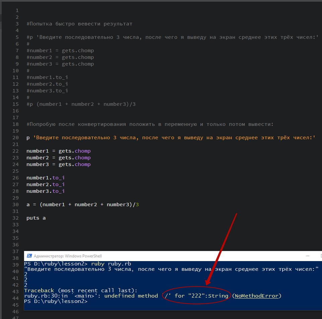The image size is (322, 319).
Task: Click line number 20 in the gutter
Action: [x=16, y=138]
